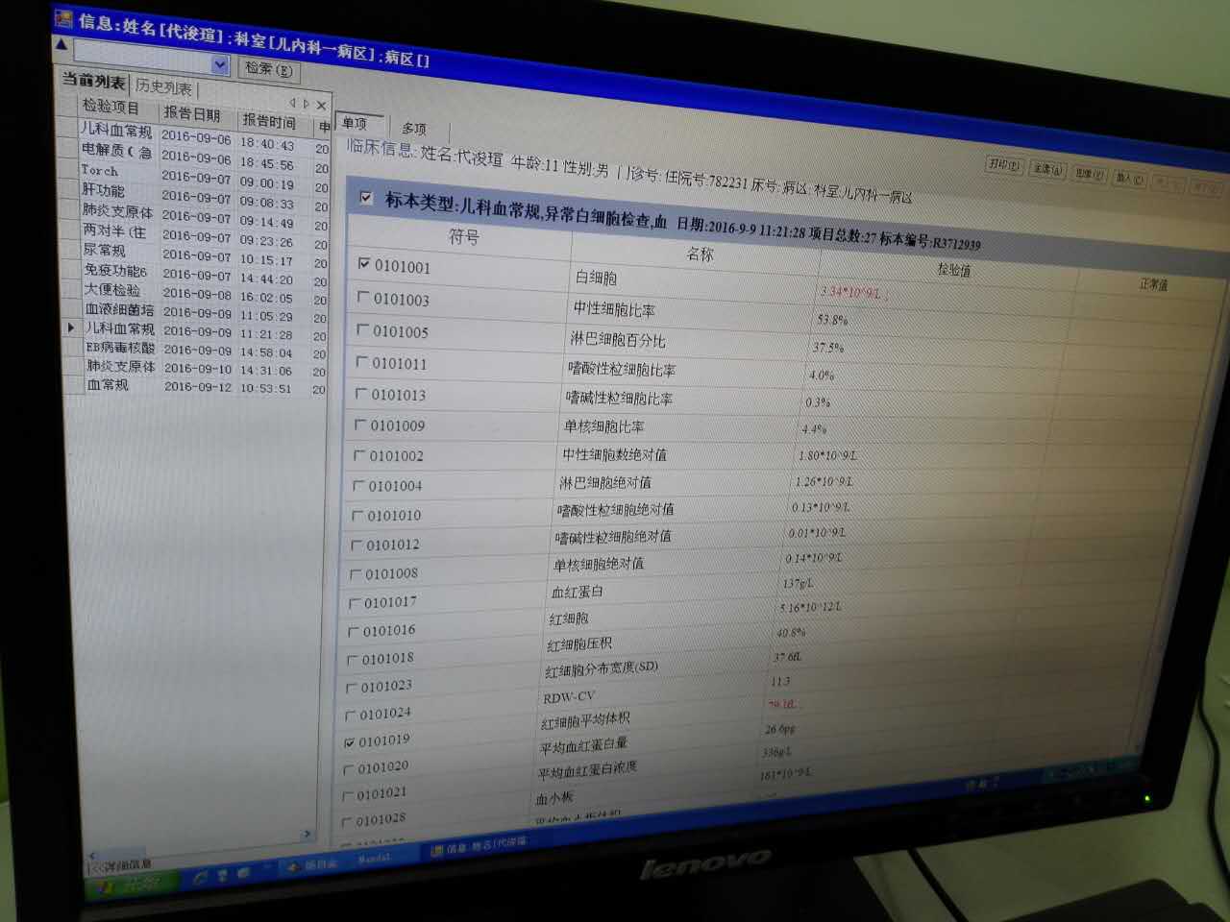This screenshot has width=1230, height=922.
Task: Tick checkbox for item 0101018
Action: (x=352, y=659)
